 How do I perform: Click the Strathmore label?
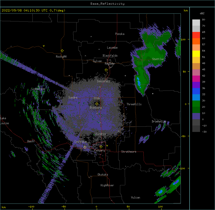coord(129,152)
